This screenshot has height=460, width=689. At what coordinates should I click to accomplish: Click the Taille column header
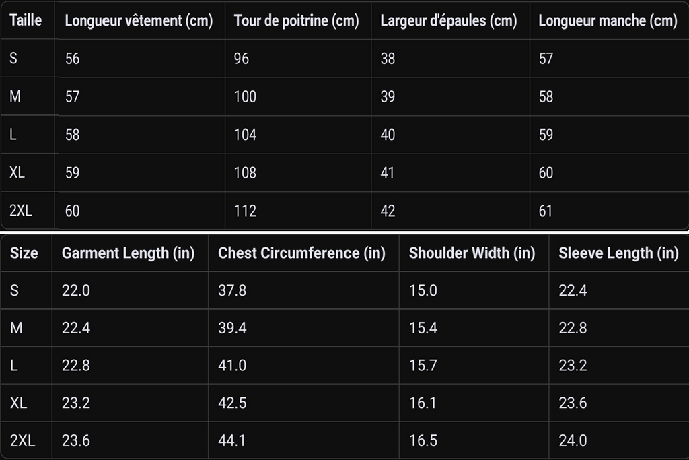click(x=26, y=20)
